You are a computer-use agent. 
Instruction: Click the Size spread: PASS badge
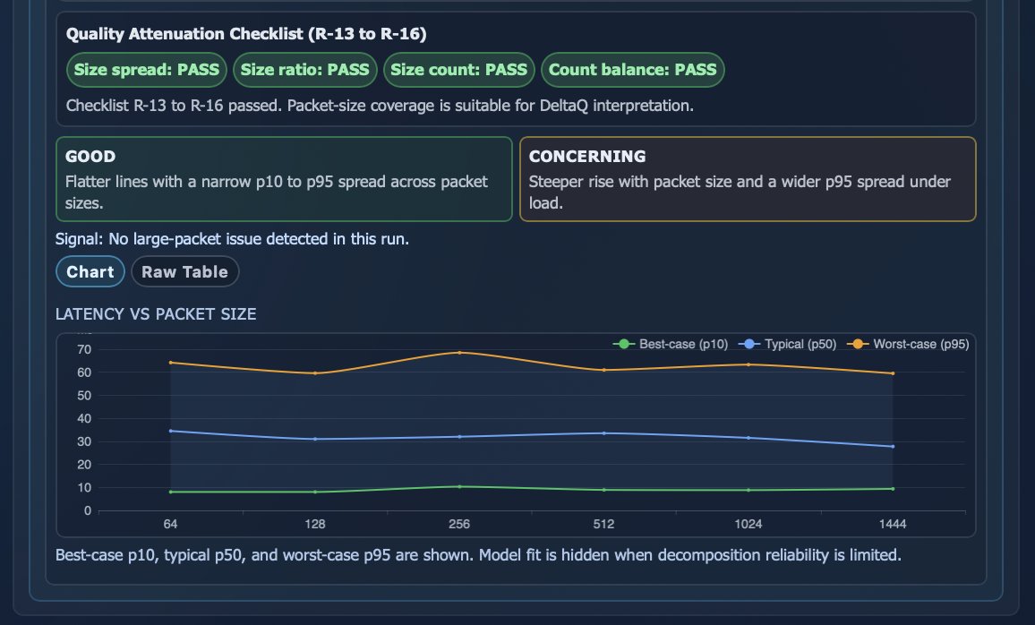pyautogui.click(x=147, y=70)
